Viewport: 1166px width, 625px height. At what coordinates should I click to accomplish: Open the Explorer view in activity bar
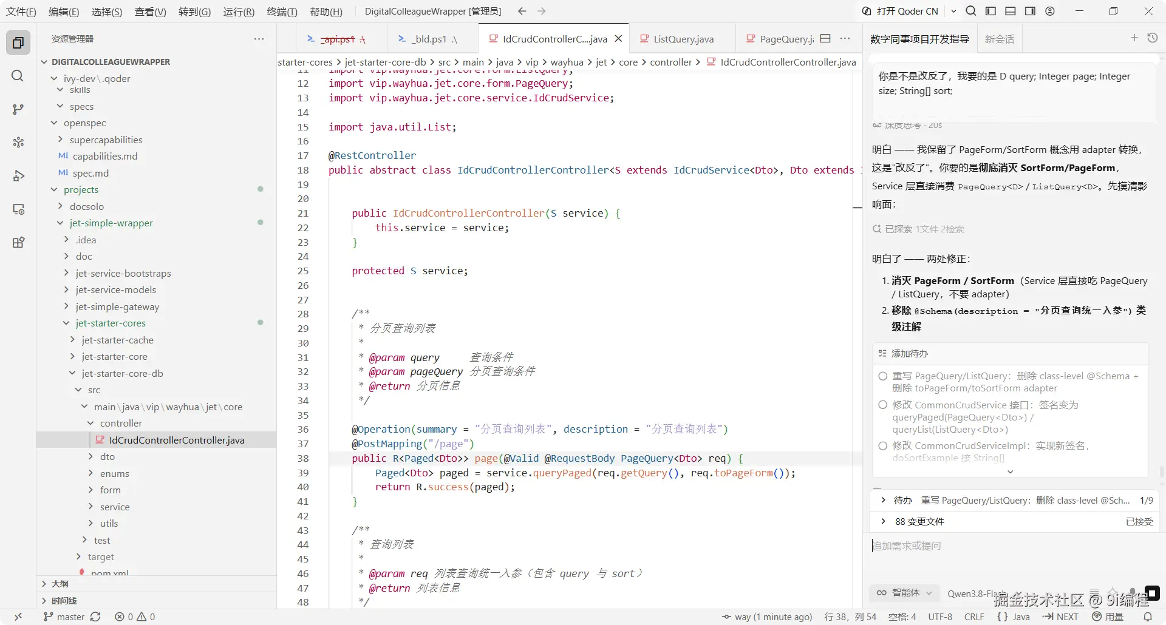[18, 42]
